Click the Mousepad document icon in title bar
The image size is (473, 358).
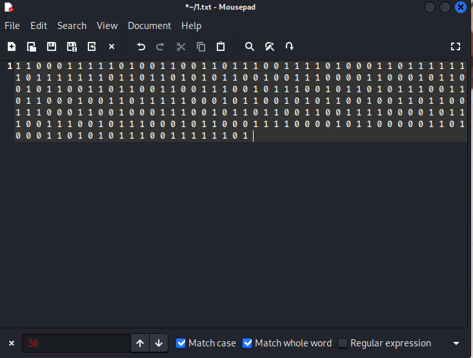point(9,7)
